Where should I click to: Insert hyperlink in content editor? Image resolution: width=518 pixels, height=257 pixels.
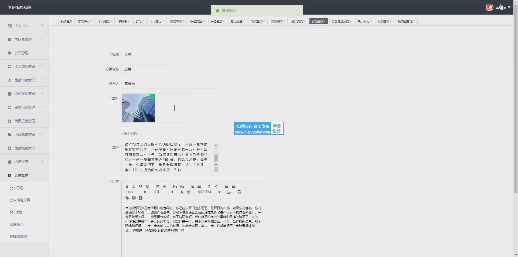127,198
